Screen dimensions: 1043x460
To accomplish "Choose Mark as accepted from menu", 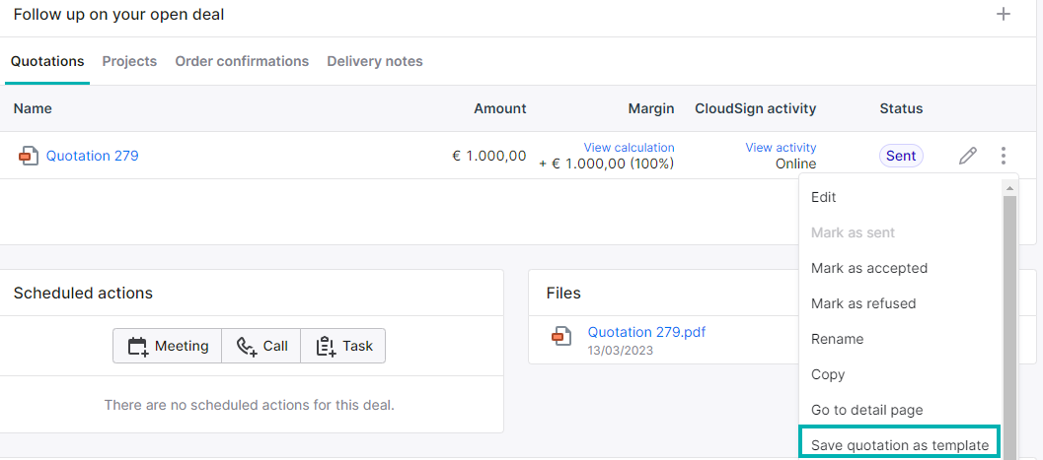I will click(x=868, y=268).
